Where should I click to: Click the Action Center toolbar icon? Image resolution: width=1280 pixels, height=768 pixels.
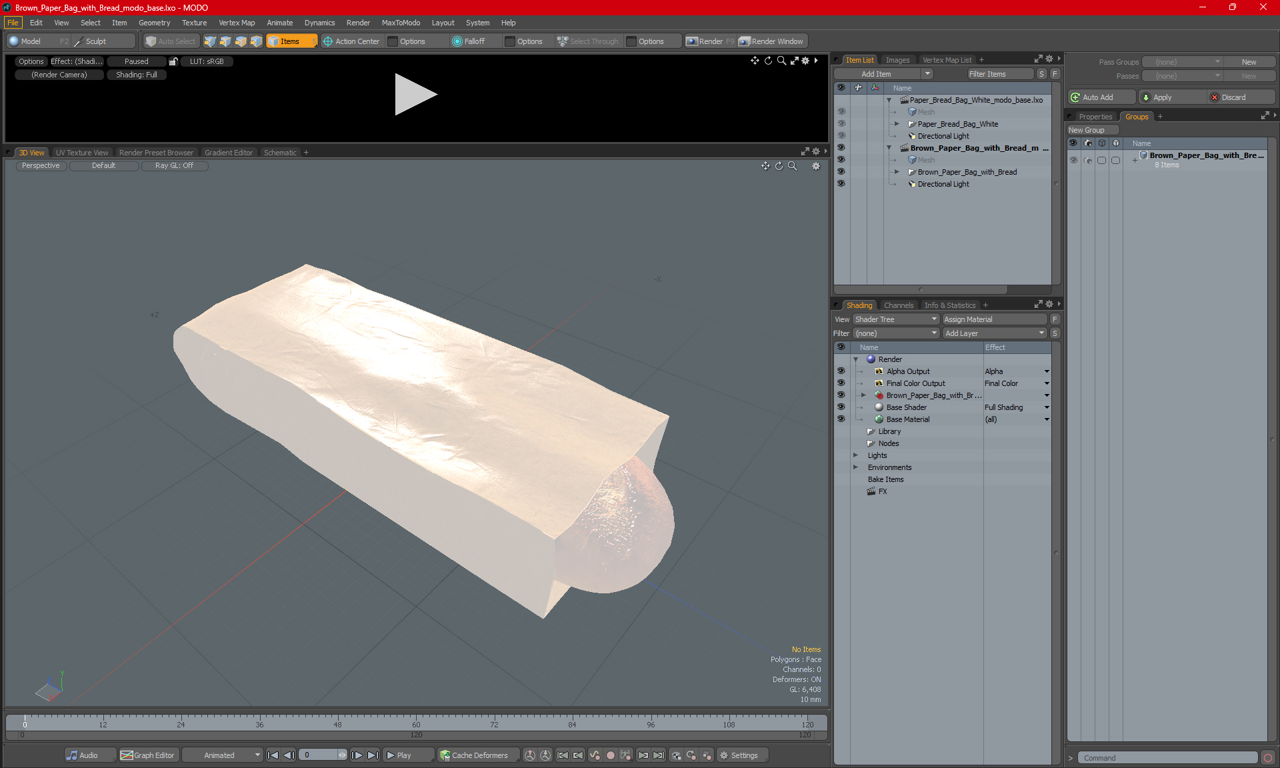[x=328, y=41]
